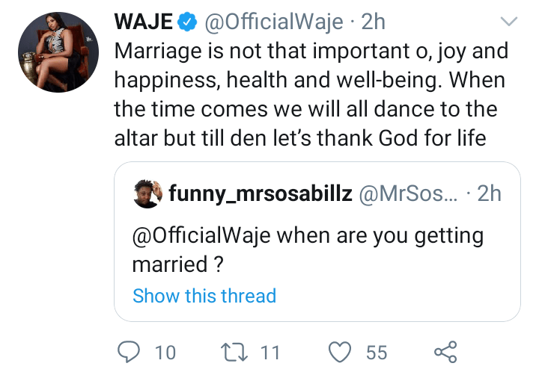This screenshot has width=539, height=378.
Task: Expand the tweet options chevron
Action: pyautogui.click(x=509, y=22)
